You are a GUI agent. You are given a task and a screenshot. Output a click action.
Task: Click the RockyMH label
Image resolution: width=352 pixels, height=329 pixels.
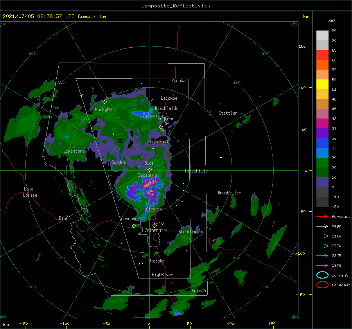click(103, 110)
